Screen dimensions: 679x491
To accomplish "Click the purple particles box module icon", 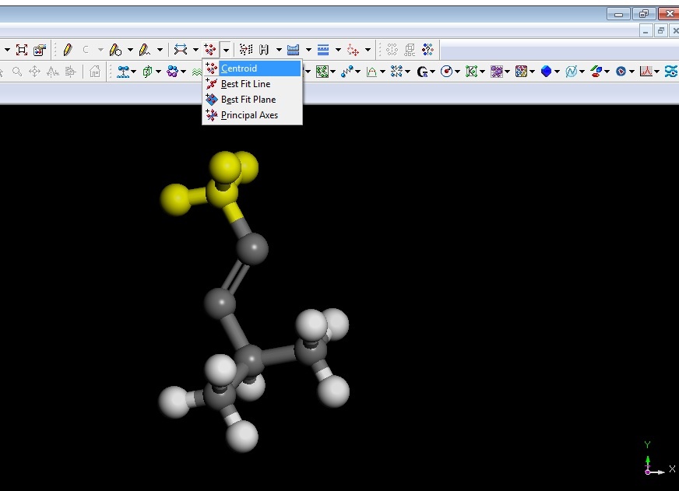I will [x=497, y=72].
